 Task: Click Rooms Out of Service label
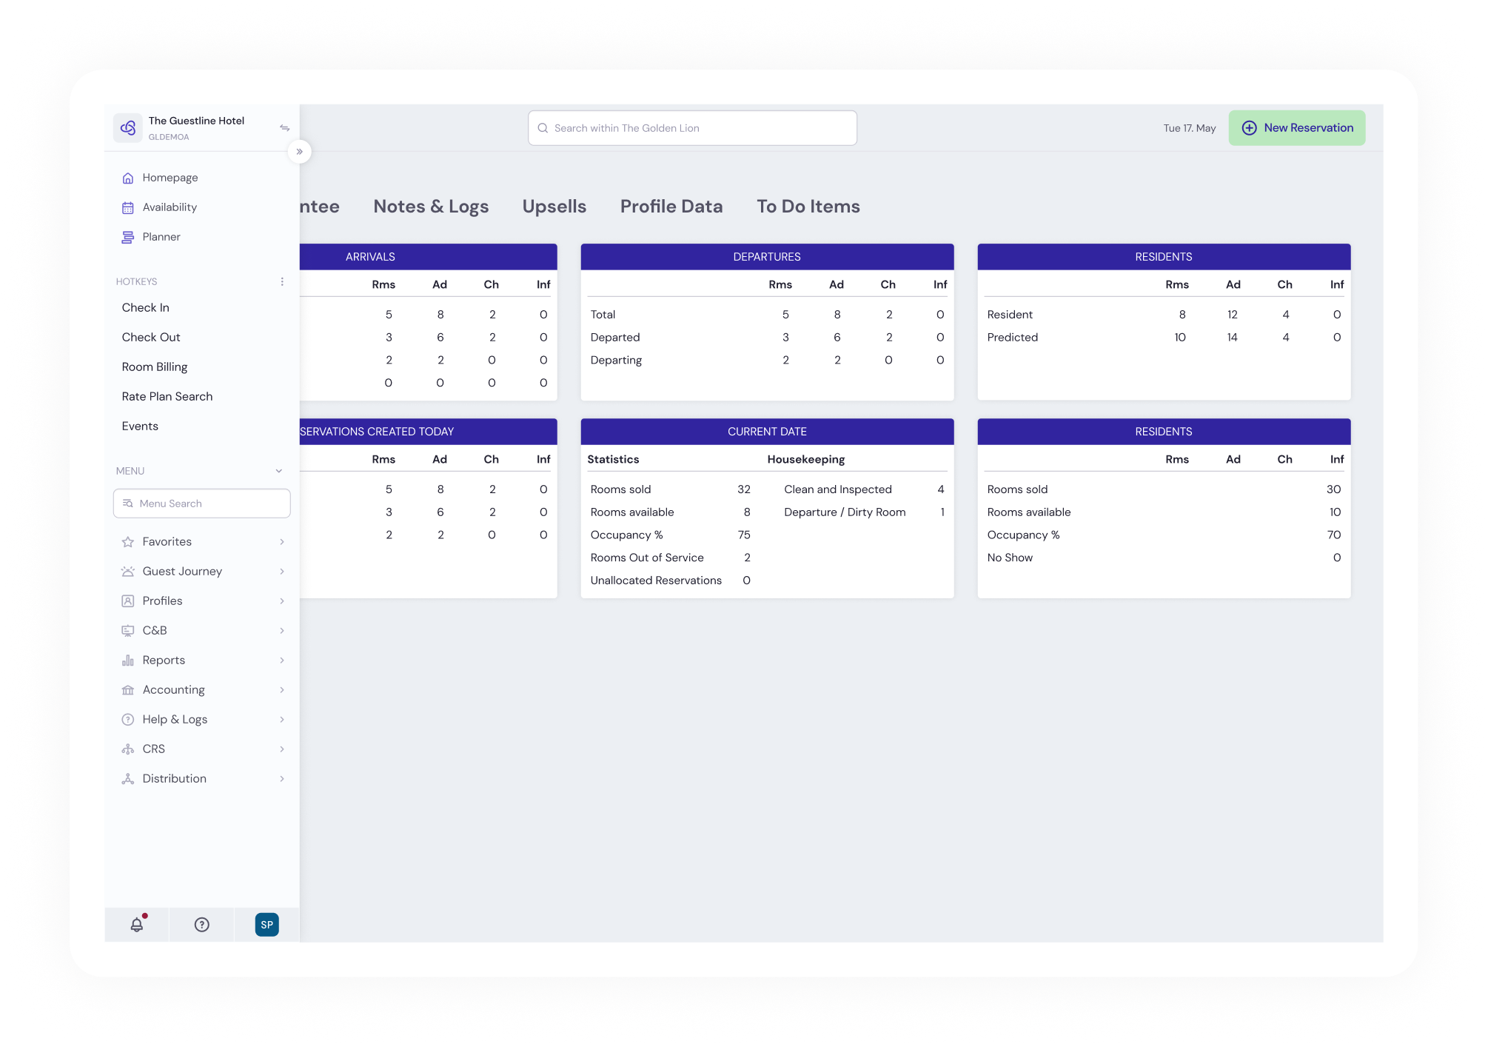(x=647, y=558)
